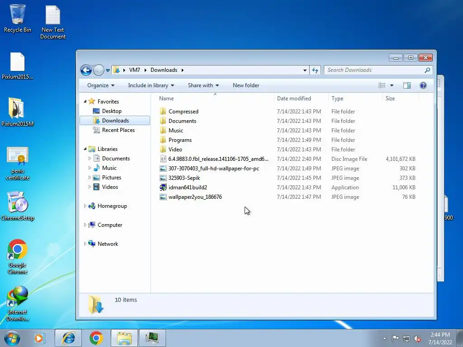Expand the Videos library node

pyautogui.click(x=90, y=187)
